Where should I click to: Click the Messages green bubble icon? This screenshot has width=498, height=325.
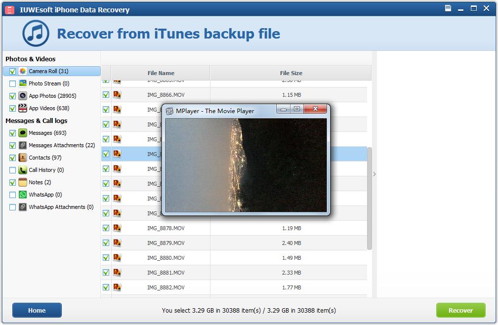23,133
